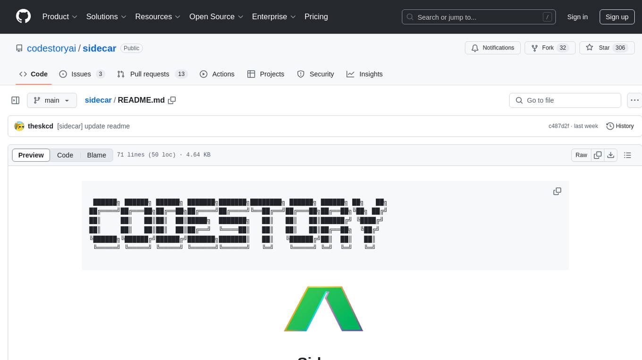Go to sidecar root in breadcrumb
The image size is (642, 360).
(98, 100)
